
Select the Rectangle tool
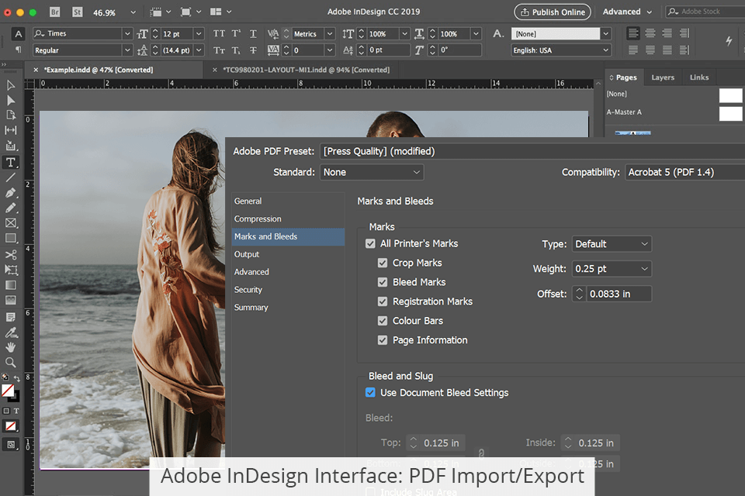[10, 238]
